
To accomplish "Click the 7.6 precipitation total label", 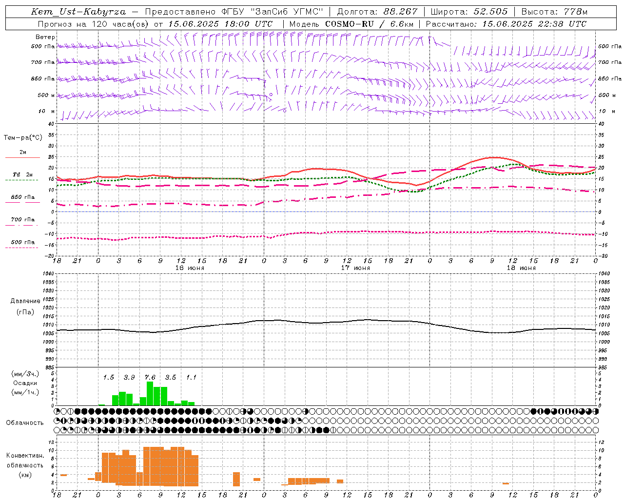I will [x=150, y=377].
